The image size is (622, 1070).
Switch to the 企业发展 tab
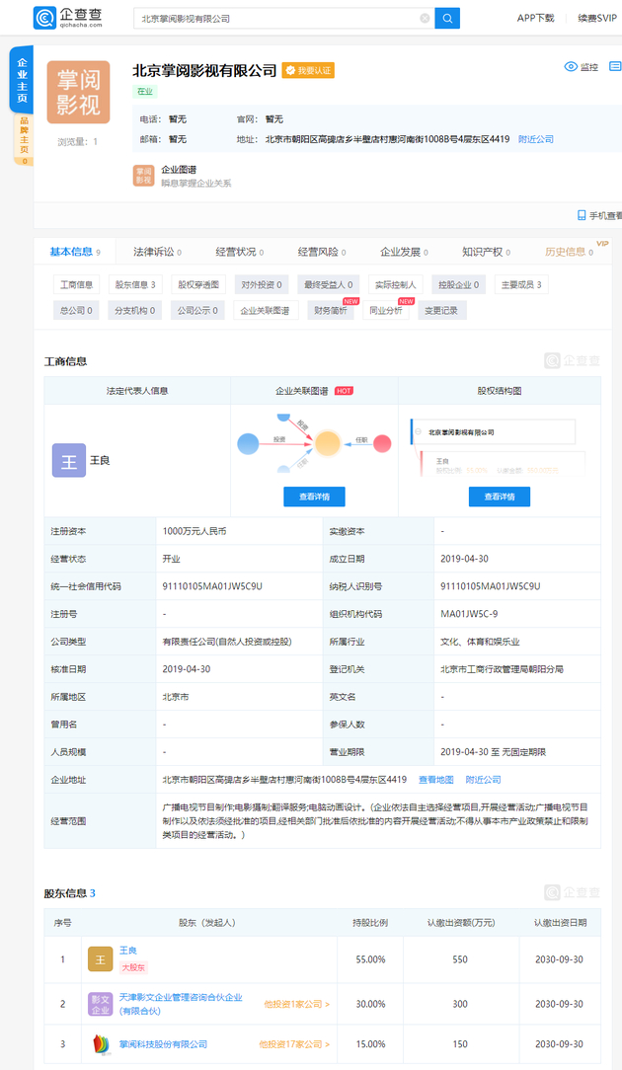coord(404,252)
